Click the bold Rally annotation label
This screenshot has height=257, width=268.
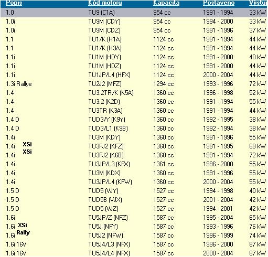point(23,233)
